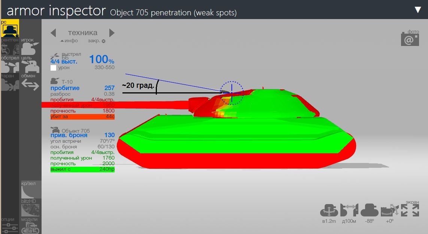Image resolution: width=428 pixels, height=234 pixels.
Task: Click the прив. броня 130 armor row
Action: [82, 135]
